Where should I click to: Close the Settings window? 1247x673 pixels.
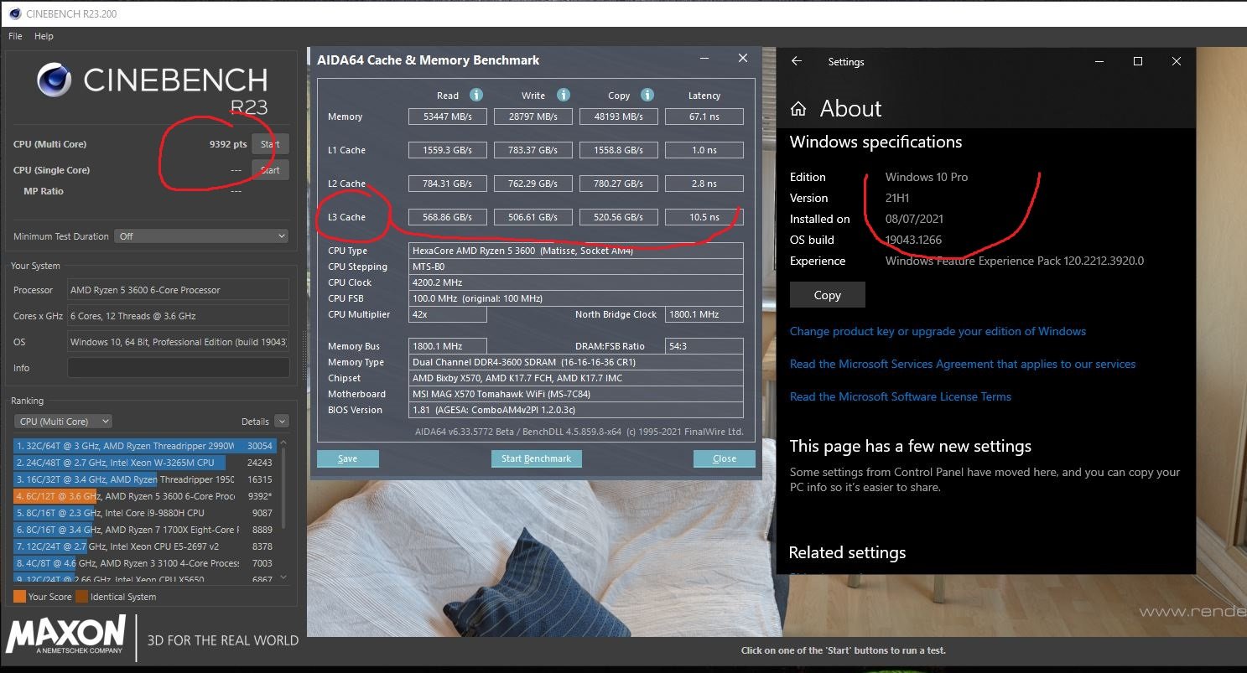pos(1177,61)
